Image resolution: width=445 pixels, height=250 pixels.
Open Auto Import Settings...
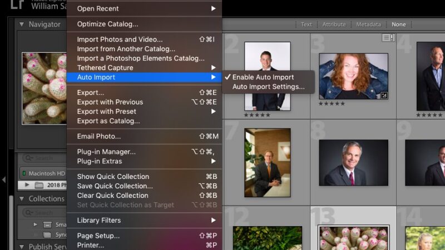click(268, 87)
